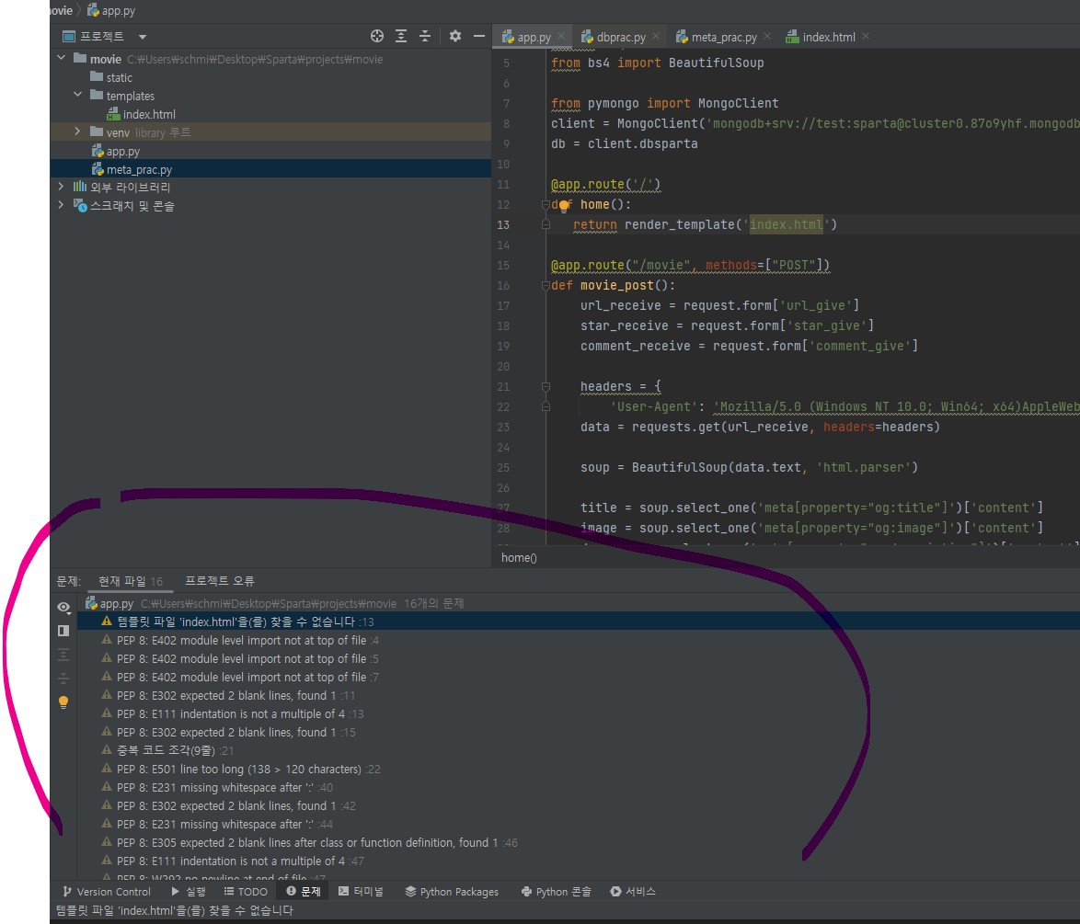
Task: Expand the venv library folder
Action: pyautogui.click(x=78, y=132)
